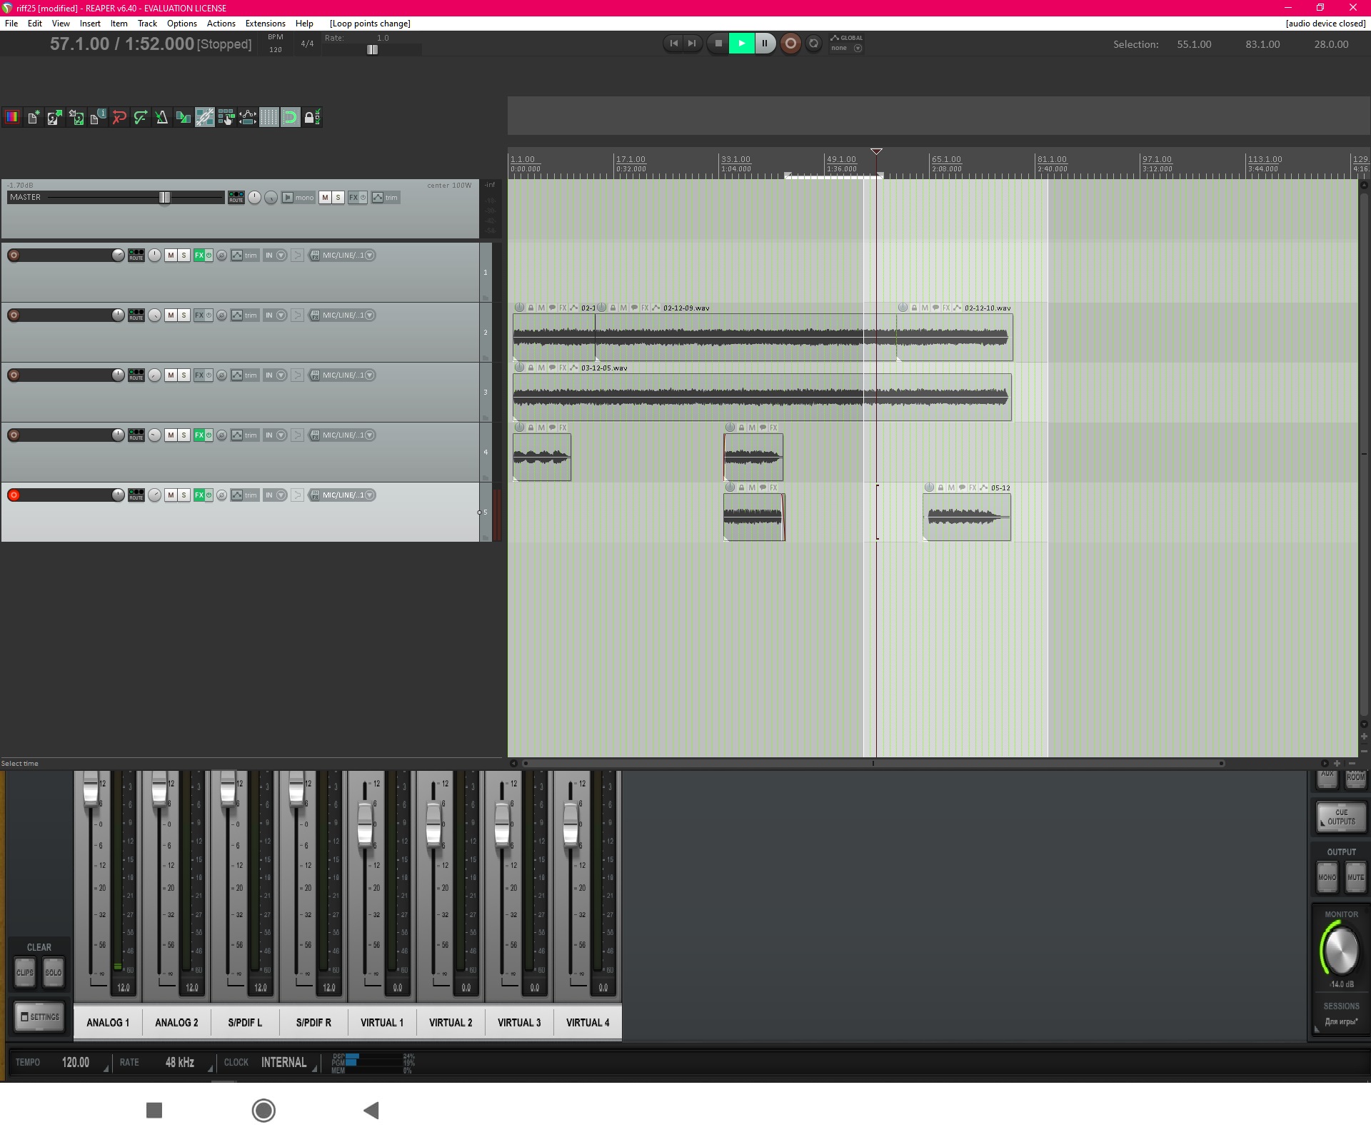
Task: Click the CUE OUTPUTS button
Action: pyautogui.click(x=1340, y=817)
